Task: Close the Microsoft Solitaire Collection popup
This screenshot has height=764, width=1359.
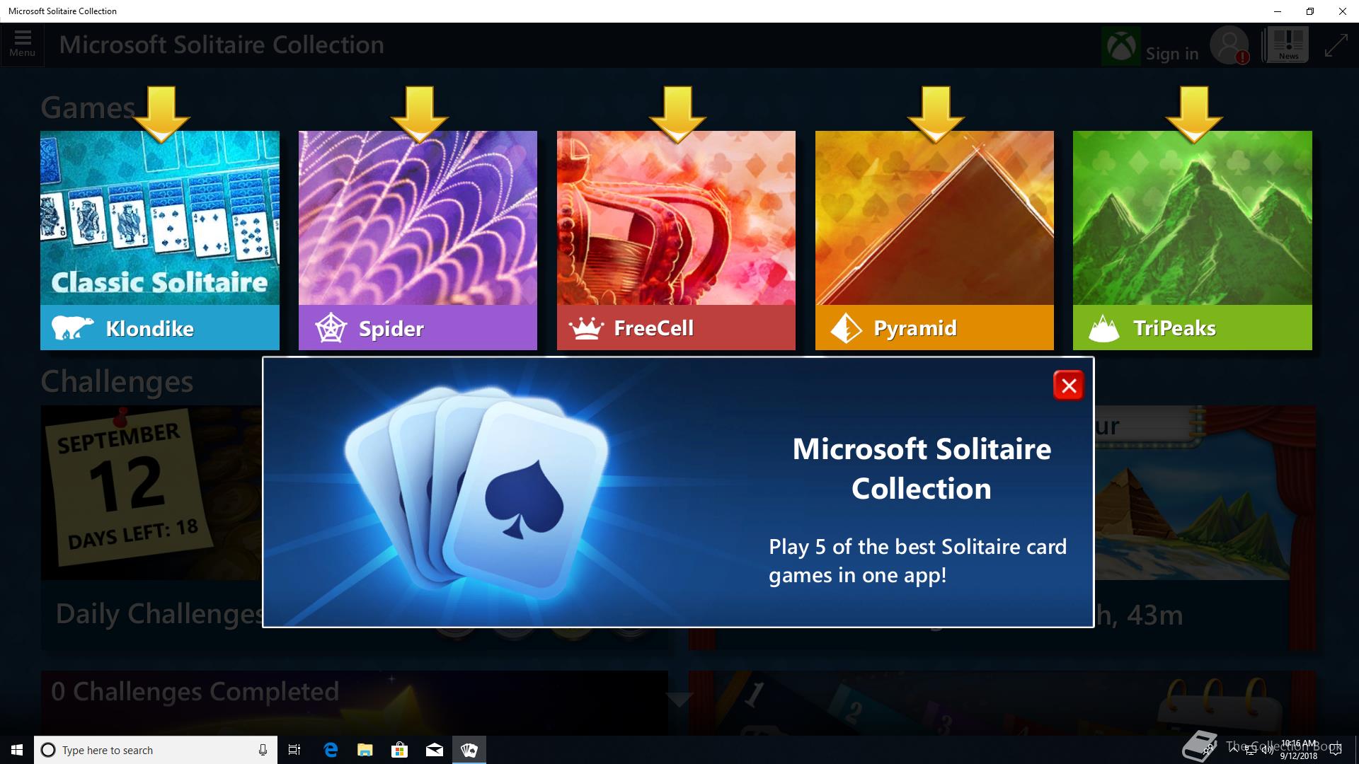Action: pos(1068,386)
